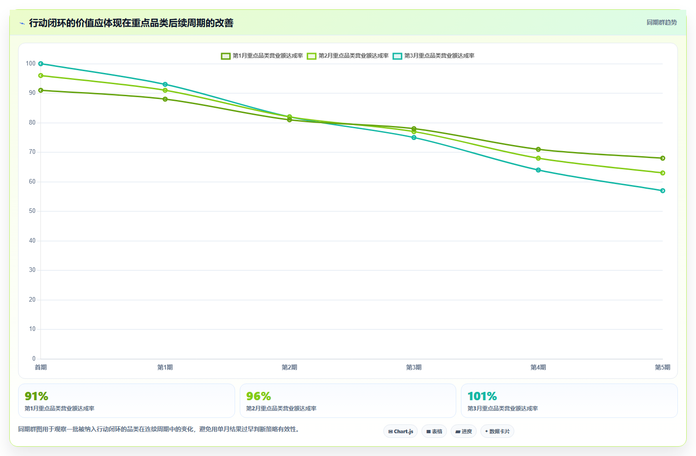Click 第3月 data point at 第5期 (57)
This screenshot has height=456, width=696.
click(663, 191)
